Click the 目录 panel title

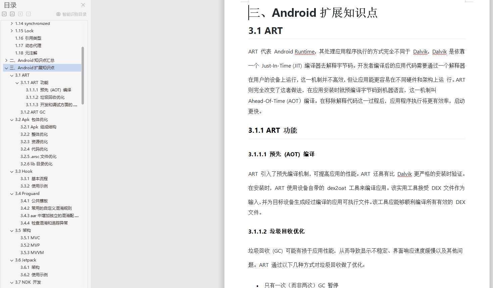[10, 5]
